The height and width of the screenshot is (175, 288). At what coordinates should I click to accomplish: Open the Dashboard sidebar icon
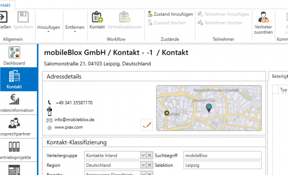[x=14, y=52]
